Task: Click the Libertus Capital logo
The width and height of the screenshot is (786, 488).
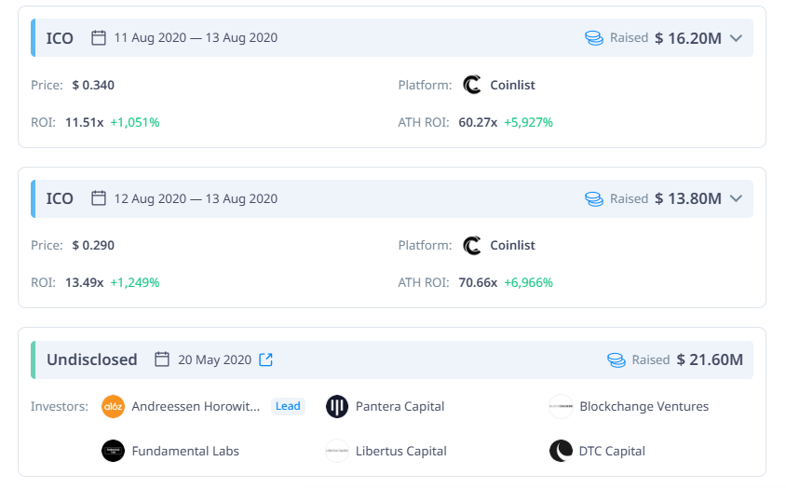Action: click(337, 451)
